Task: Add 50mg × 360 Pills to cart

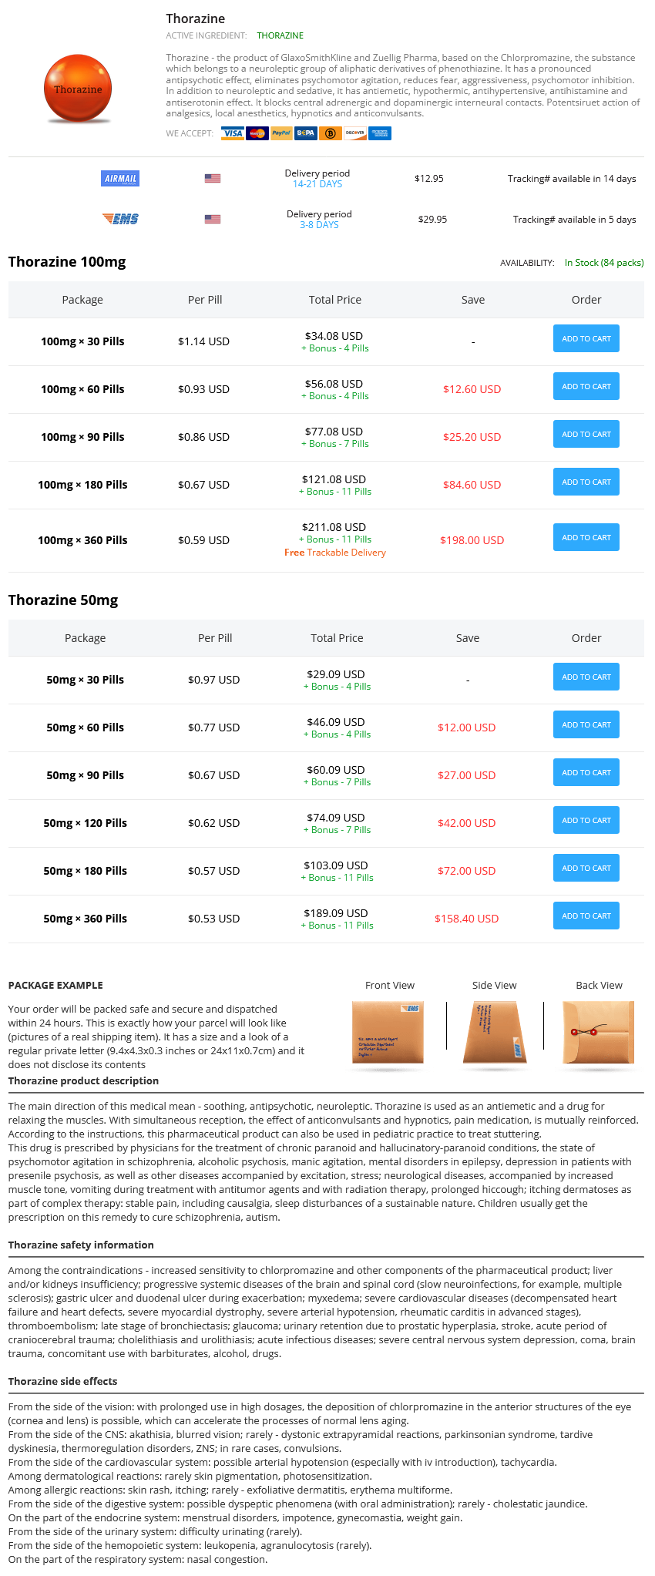Action: (586, 916)
